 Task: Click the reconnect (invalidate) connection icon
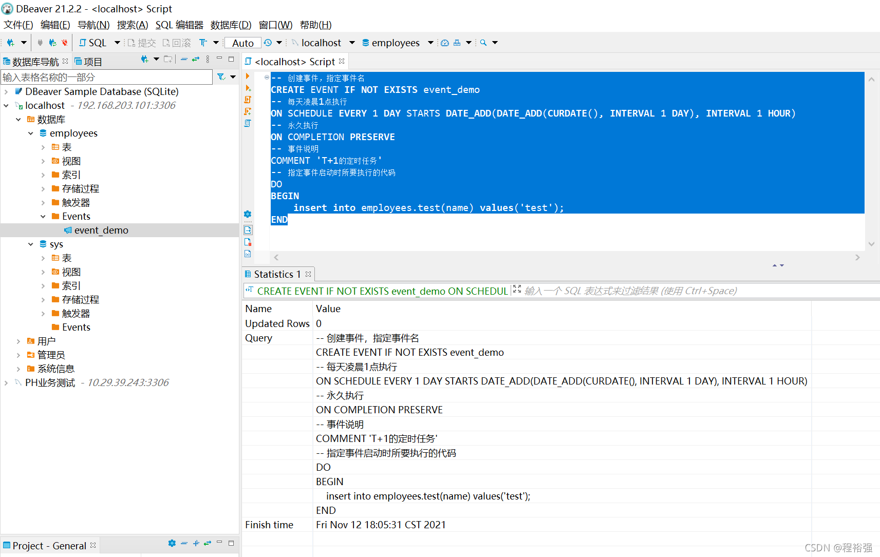tap(52, 43)
